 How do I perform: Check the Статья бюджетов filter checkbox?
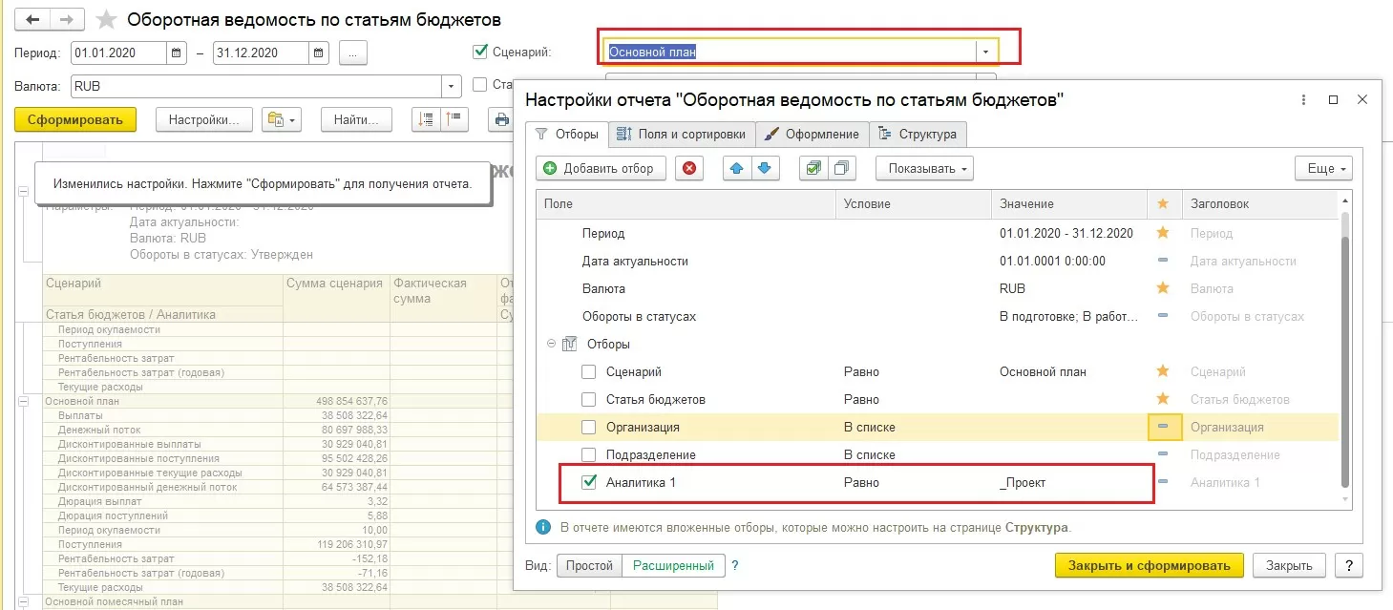coord(589,399)
